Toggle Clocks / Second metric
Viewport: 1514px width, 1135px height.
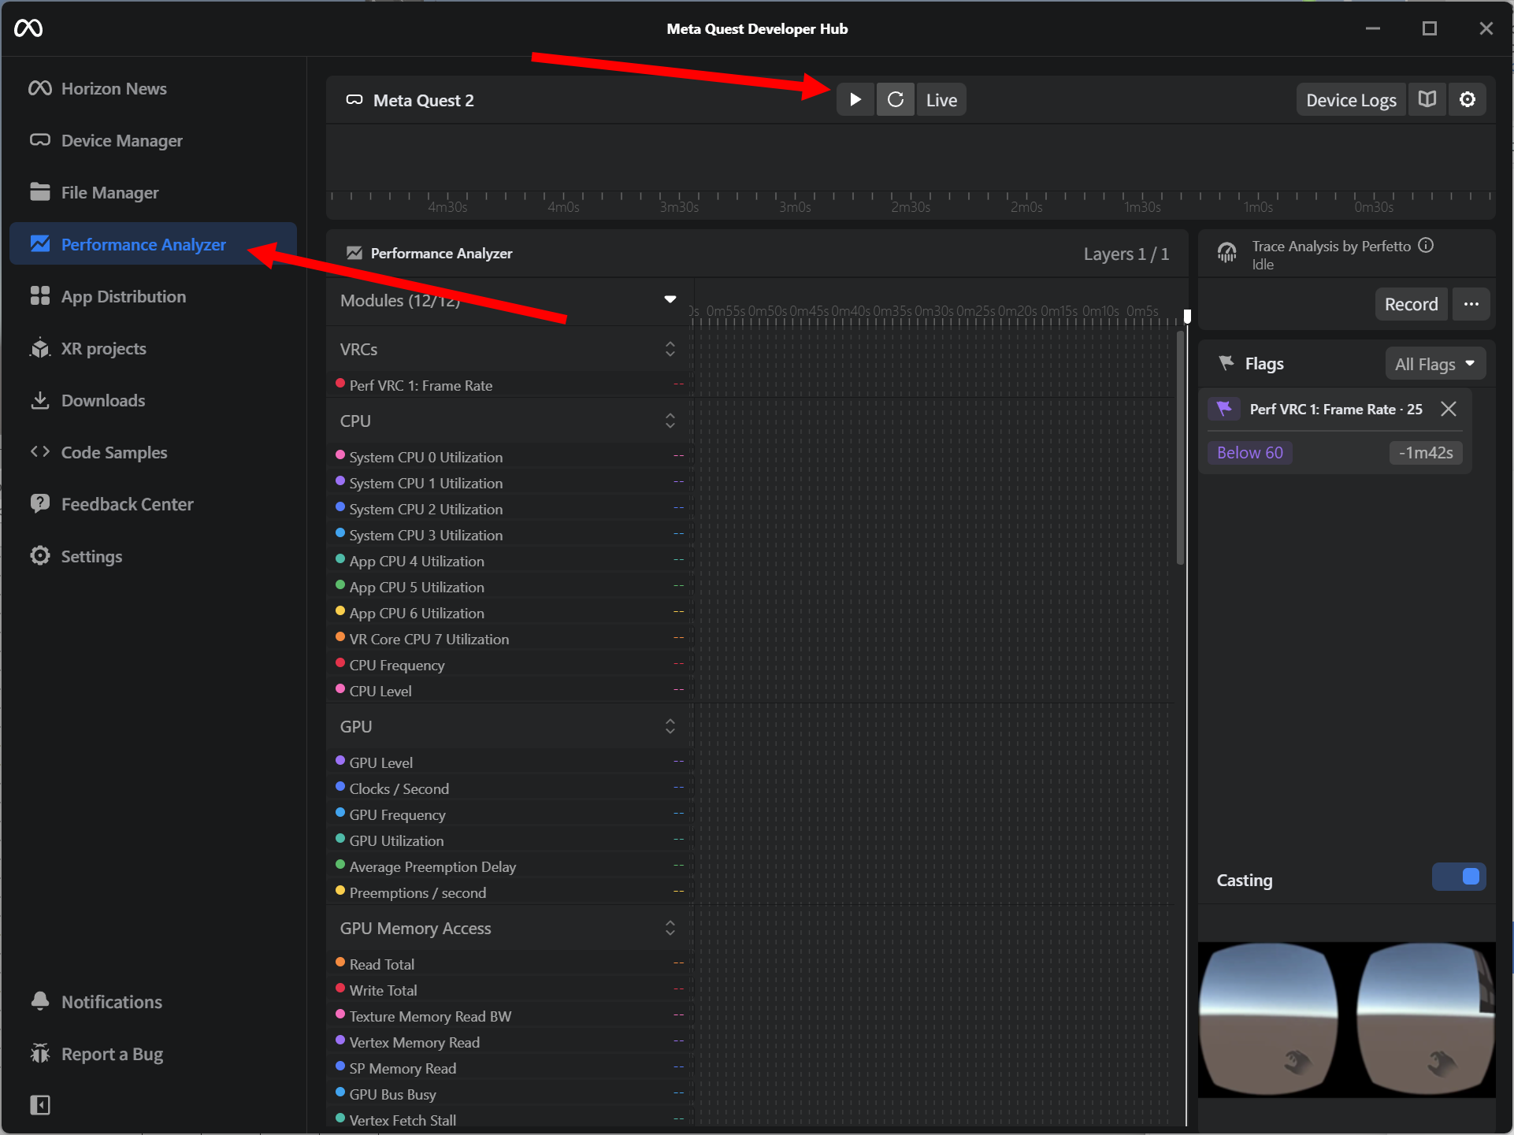pyautogui.click(x=510, y=788)
